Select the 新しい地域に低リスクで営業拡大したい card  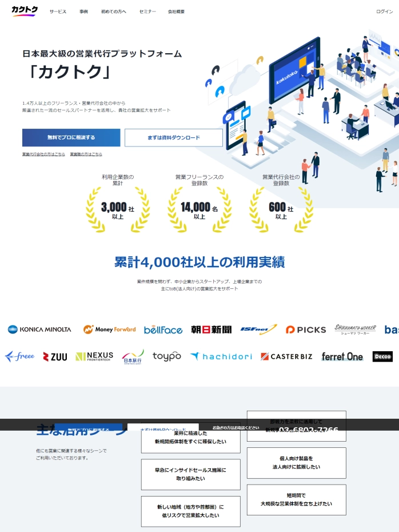pyautogui.click(x=190, y=511)
